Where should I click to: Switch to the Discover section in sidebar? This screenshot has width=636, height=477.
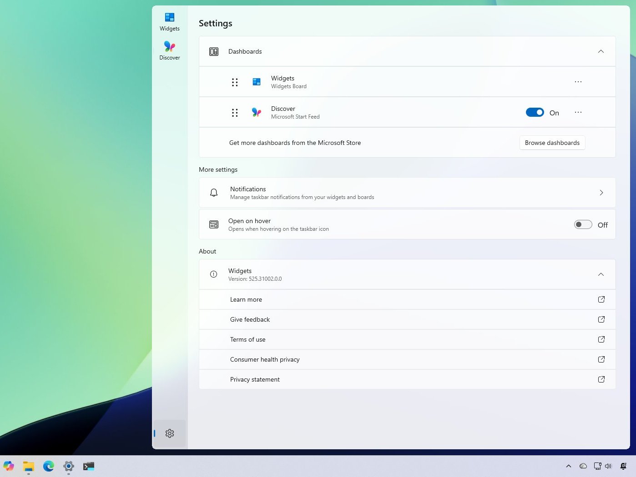coord(170,50)
